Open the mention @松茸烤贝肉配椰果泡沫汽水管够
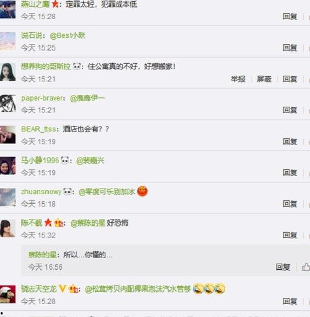The width and height of the screenshot is (310, 317). 138,289
